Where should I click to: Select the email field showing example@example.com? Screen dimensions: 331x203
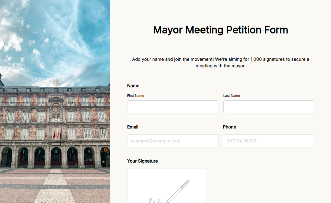[x=172, y=141]
